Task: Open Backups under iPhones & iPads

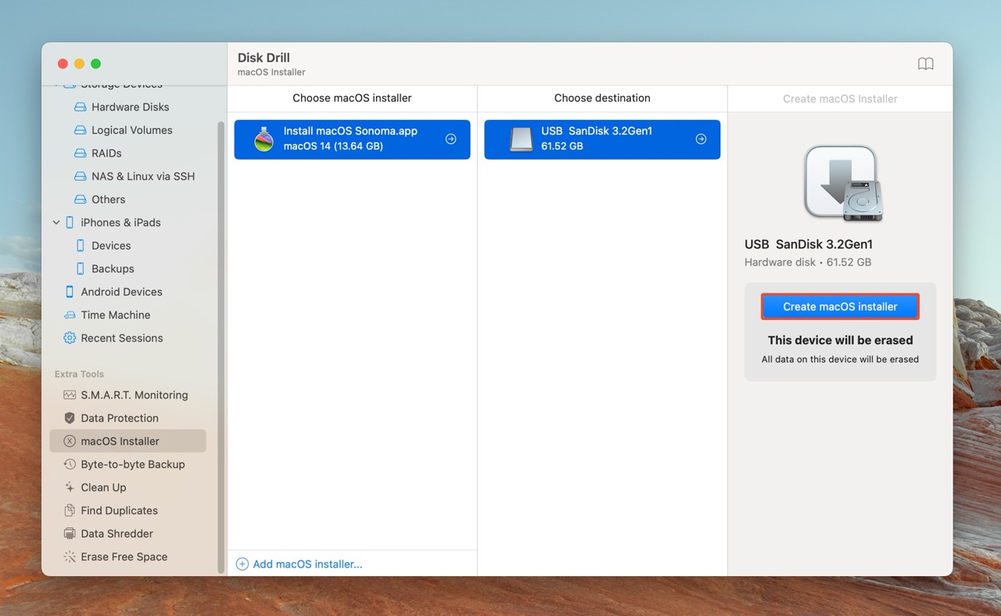Action: tap(113, 268)
